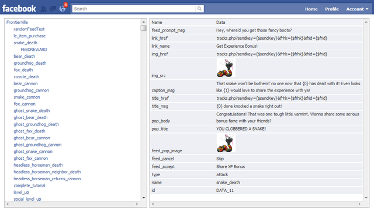Select ghost_fox_cannon in the tree
The width and height of the screenshot is (374, 210).
tap(30, 158)
